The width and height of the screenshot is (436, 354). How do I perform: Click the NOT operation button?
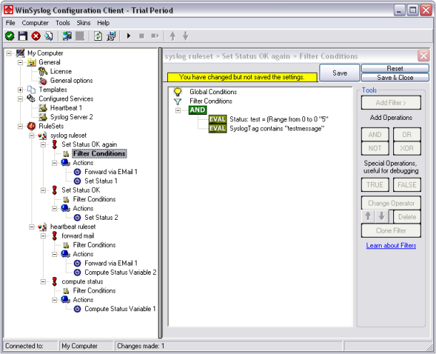375,148
